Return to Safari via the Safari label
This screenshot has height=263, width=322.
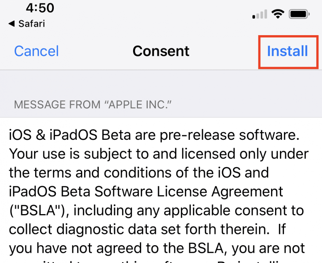[x=32, y=23]
